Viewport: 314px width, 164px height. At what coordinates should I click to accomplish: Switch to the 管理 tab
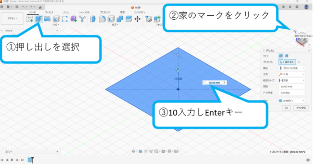pos(122,13)
